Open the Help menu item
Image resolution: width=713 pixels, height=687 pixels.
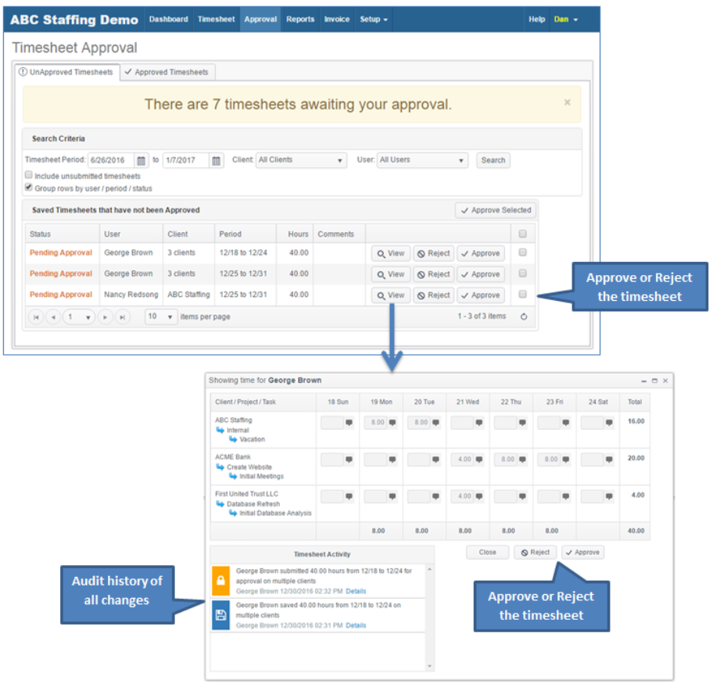click(536, 19)
